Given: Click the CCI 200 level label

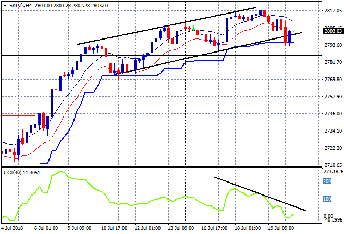Looking at the screenshot, I should (327, 181).
